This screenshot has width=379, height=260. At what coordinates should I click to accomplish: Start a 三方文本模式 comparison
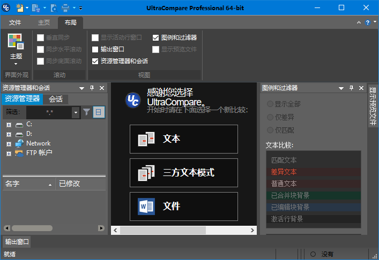(184, 173)
